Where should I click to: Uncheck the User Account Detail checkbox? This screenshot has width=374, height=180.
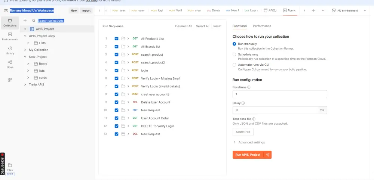click(x=116, y=118)
